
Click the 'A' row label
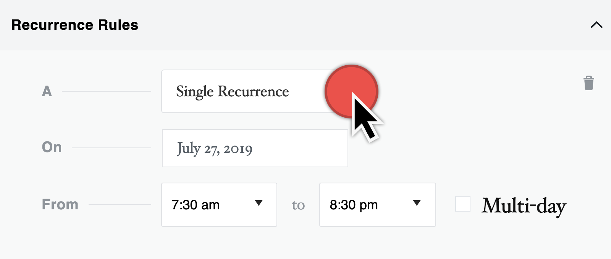point(47,91)
